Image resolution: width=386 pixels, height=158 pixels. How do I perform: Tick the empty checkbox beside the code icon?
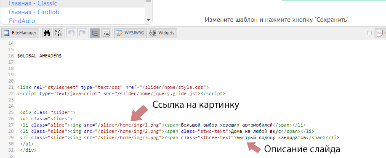click(370, 33)
